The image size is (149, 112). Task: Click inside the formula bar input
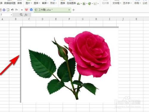point(90,15)
